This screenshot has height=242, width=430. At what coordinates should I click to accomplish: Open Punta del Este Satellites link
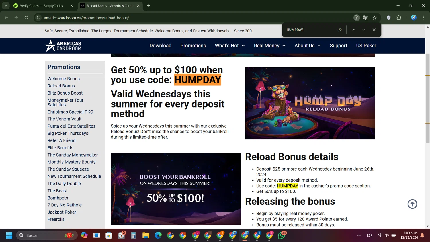(x=71, y=126)
